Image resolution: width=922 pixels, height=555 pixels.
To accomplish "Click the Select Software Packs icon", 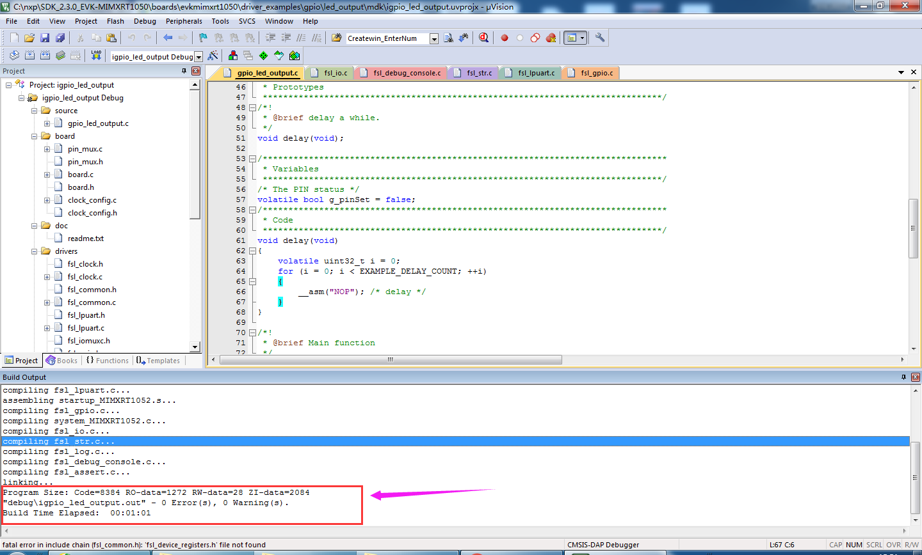I will (x=279, y=56).
